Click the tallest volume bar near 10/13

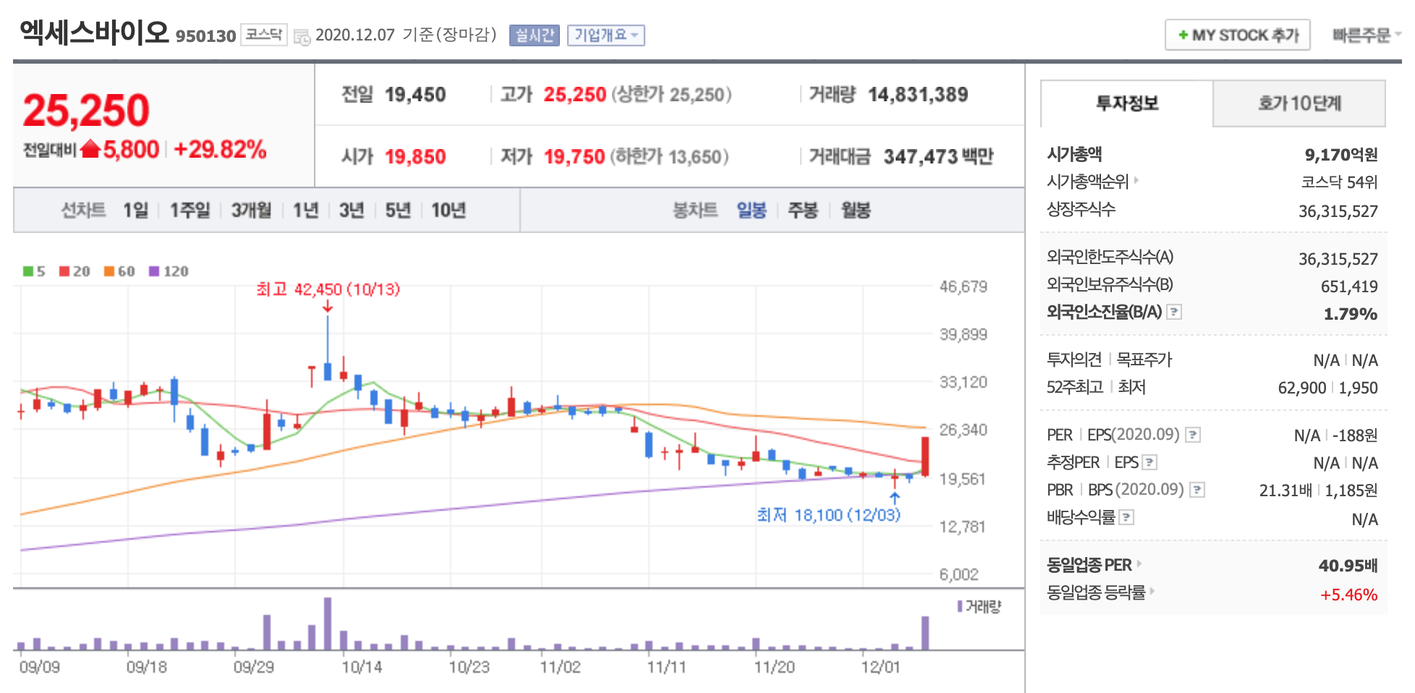click(328, 624)
